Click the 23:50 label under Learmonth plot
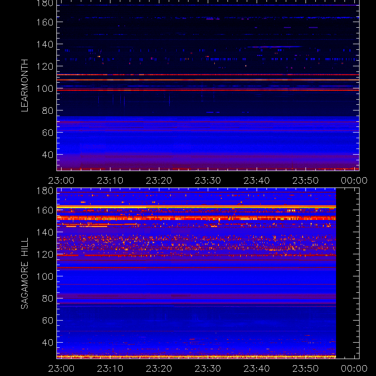Screen dimensions: 376x376 pyautogui.click(x=305, y=180)
